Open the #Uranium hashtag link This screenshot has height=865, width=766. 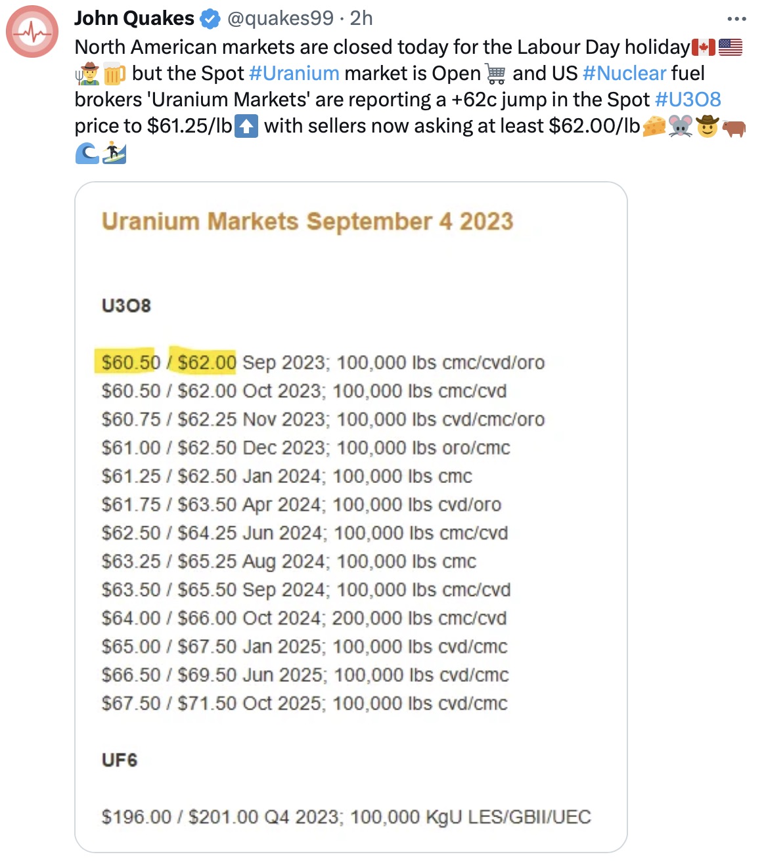click(x=294, y=74)
